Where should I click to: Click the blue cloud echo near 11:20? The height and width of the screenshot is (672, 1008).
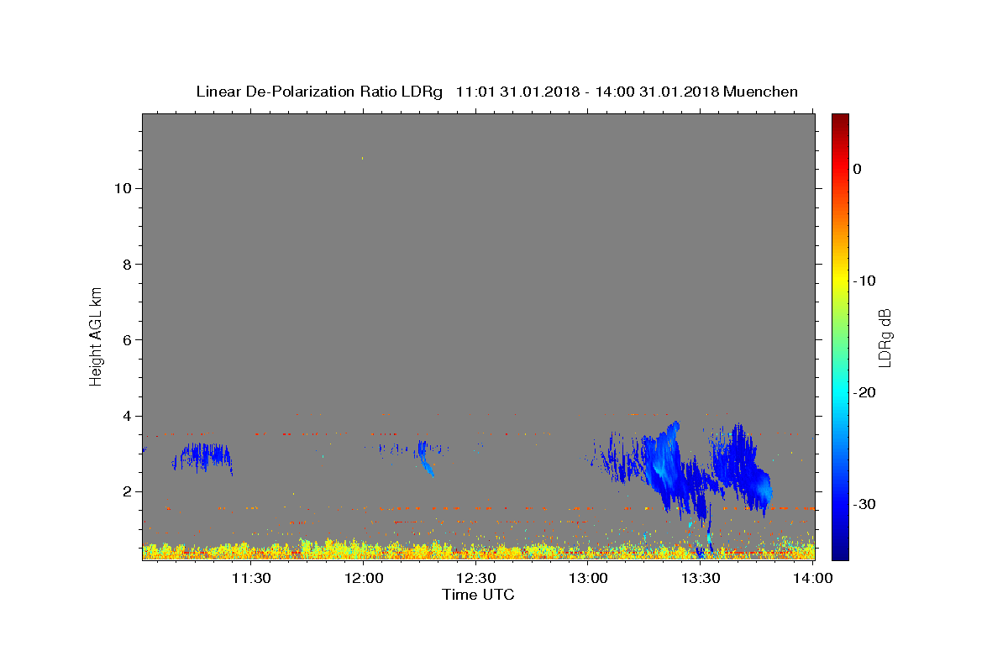click(x=203, y=457)
